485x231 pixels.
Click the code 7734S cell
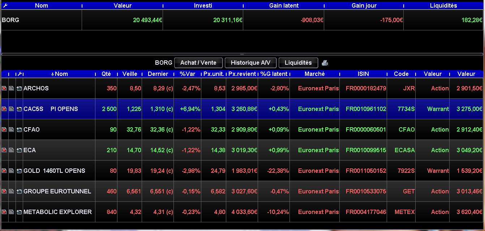click(x=406, y=109)
